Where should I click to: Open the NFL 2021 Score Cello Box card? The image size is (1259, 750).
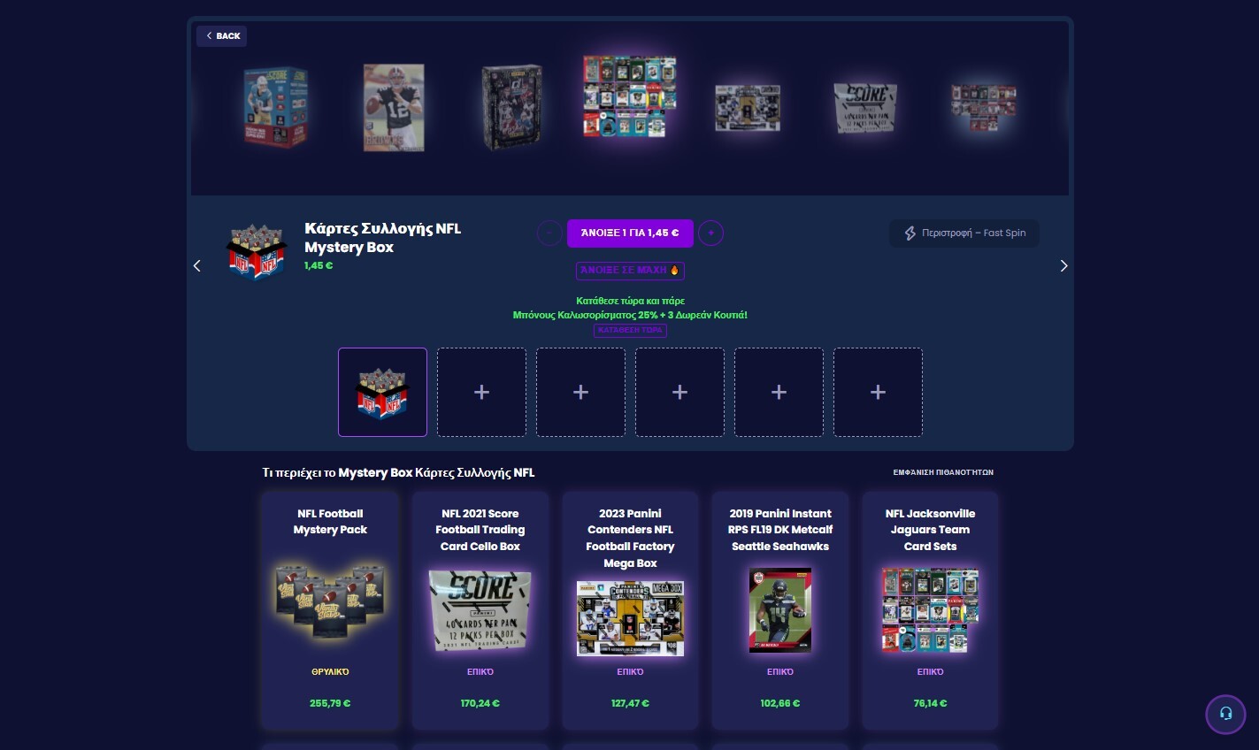tap(480, 610)
